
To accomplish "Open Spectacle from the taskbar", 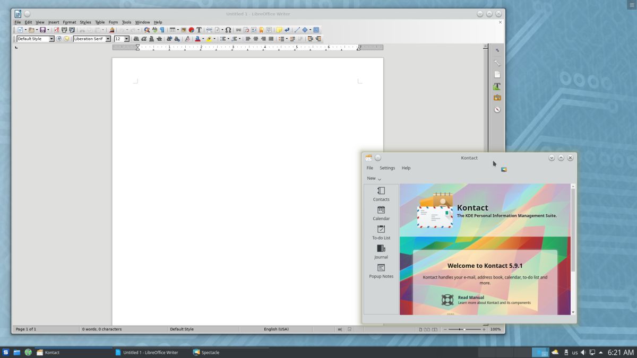I will [207, 352].
